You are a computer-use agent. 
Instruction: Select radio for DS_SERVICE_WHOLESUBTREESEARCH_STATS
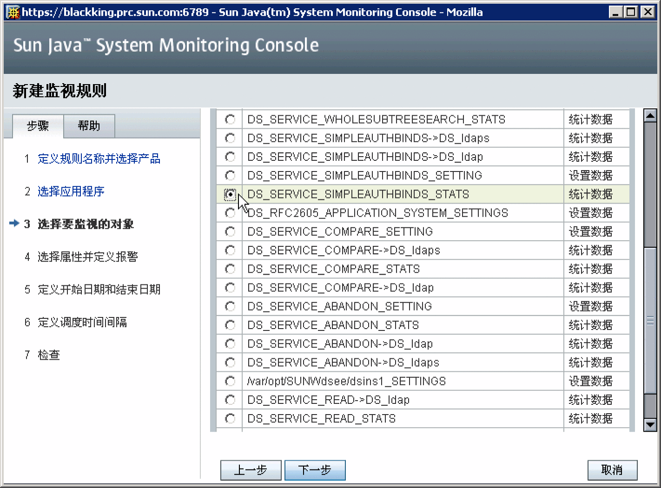click(x=230, y=119)
